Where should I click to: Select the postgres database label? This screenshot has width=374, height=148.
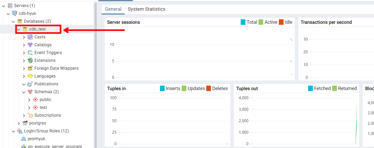(x=38, y=123)
